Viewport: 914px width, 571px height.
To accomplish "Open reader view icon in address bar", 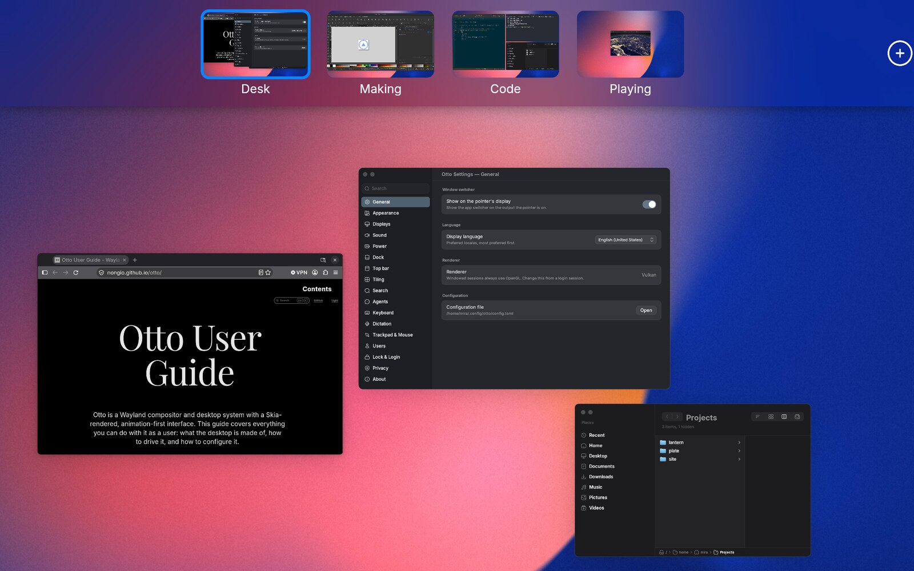I will [x=260, y=272].
